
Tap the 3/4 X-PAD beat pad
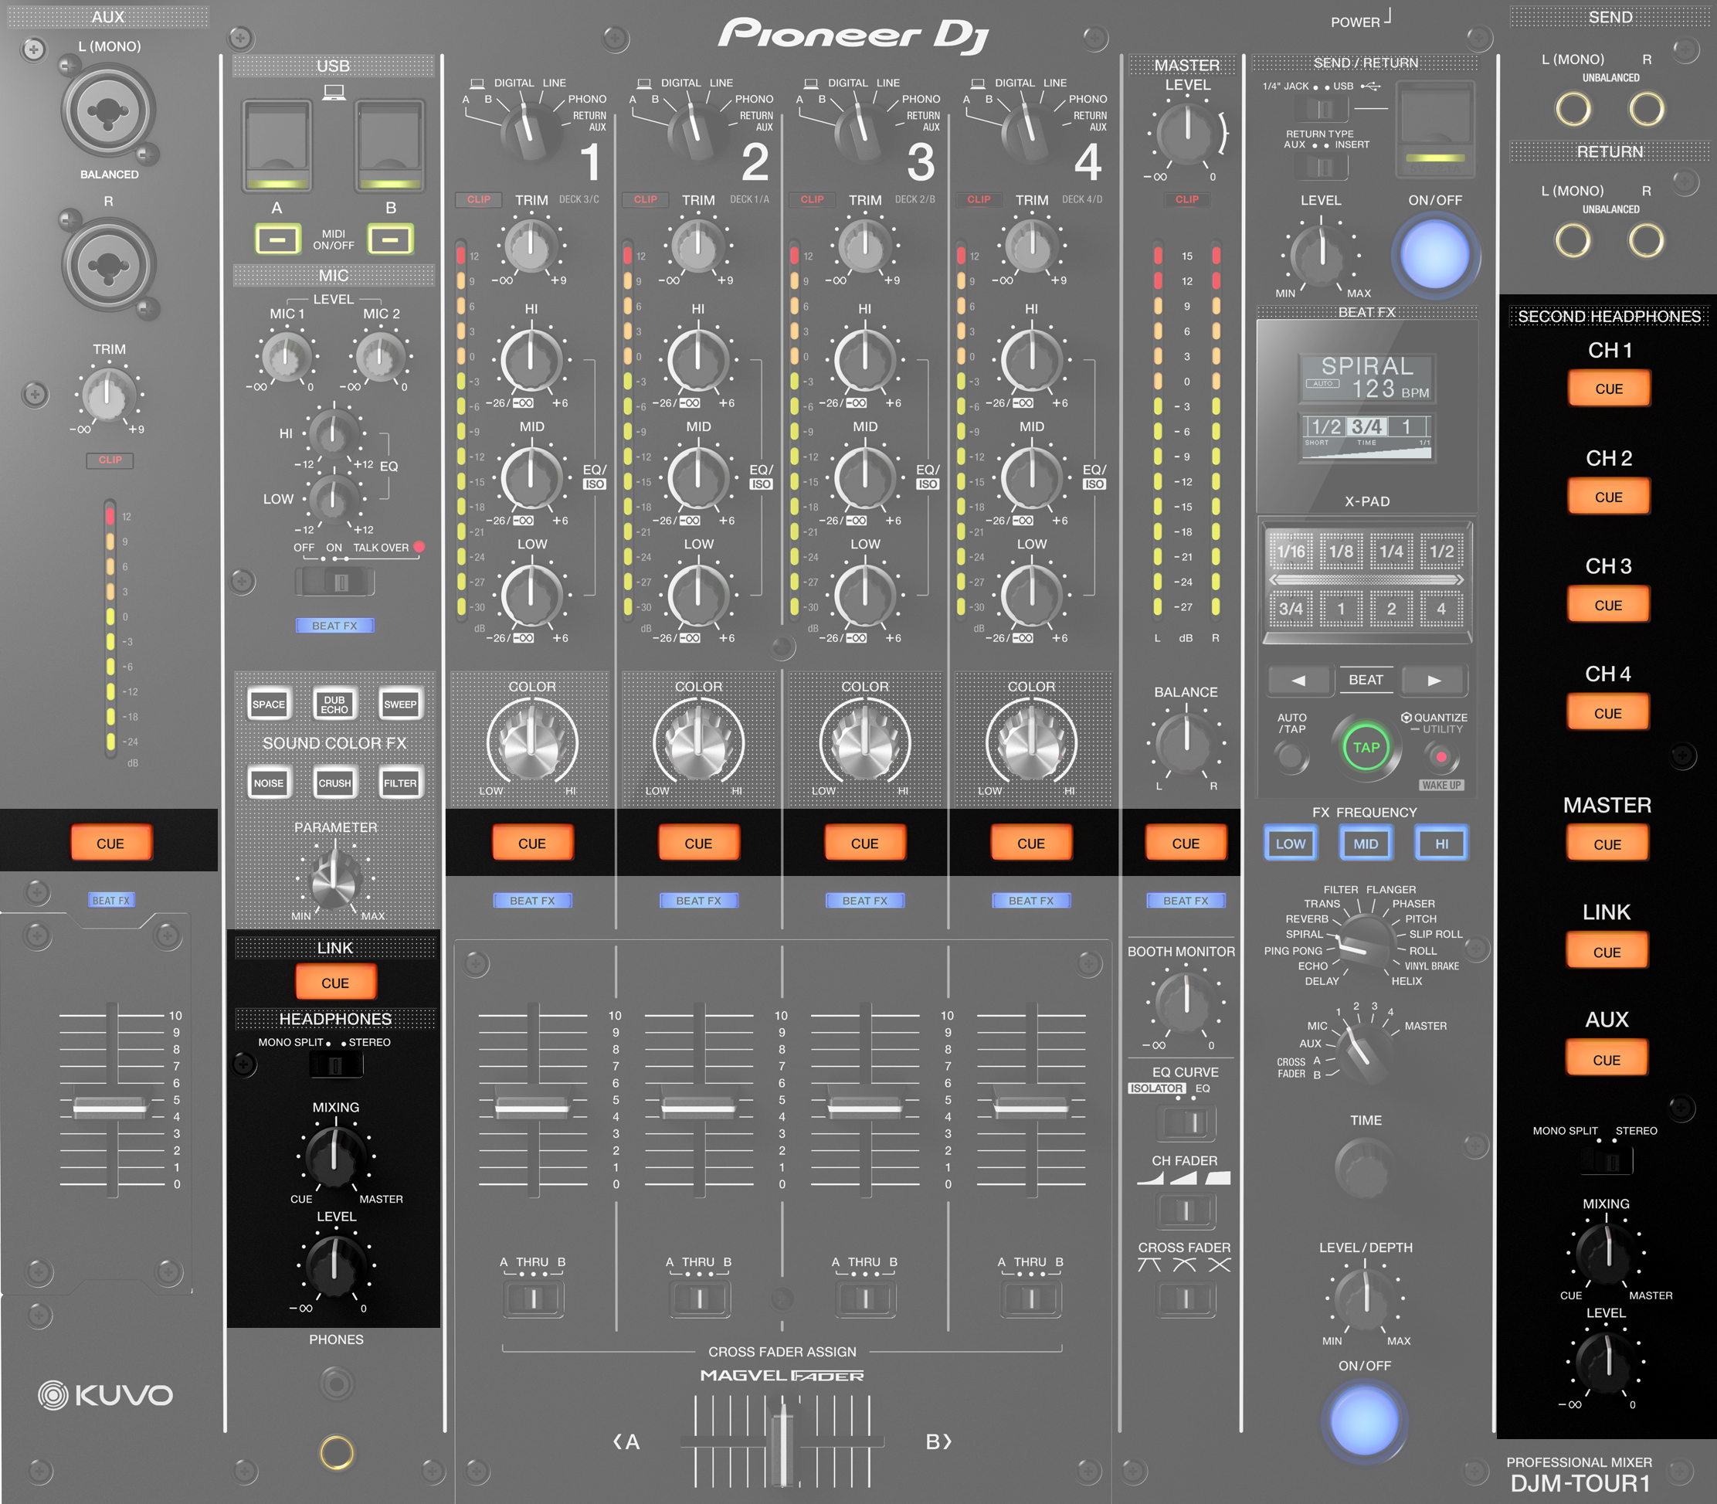click(1291, 609)
